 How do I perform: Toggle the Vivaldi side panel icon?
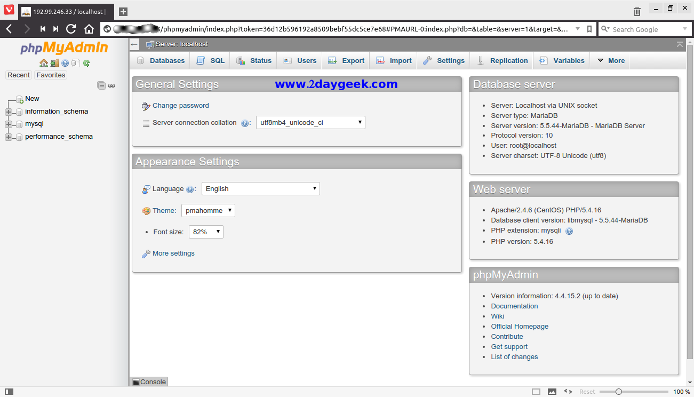point(9,392)
